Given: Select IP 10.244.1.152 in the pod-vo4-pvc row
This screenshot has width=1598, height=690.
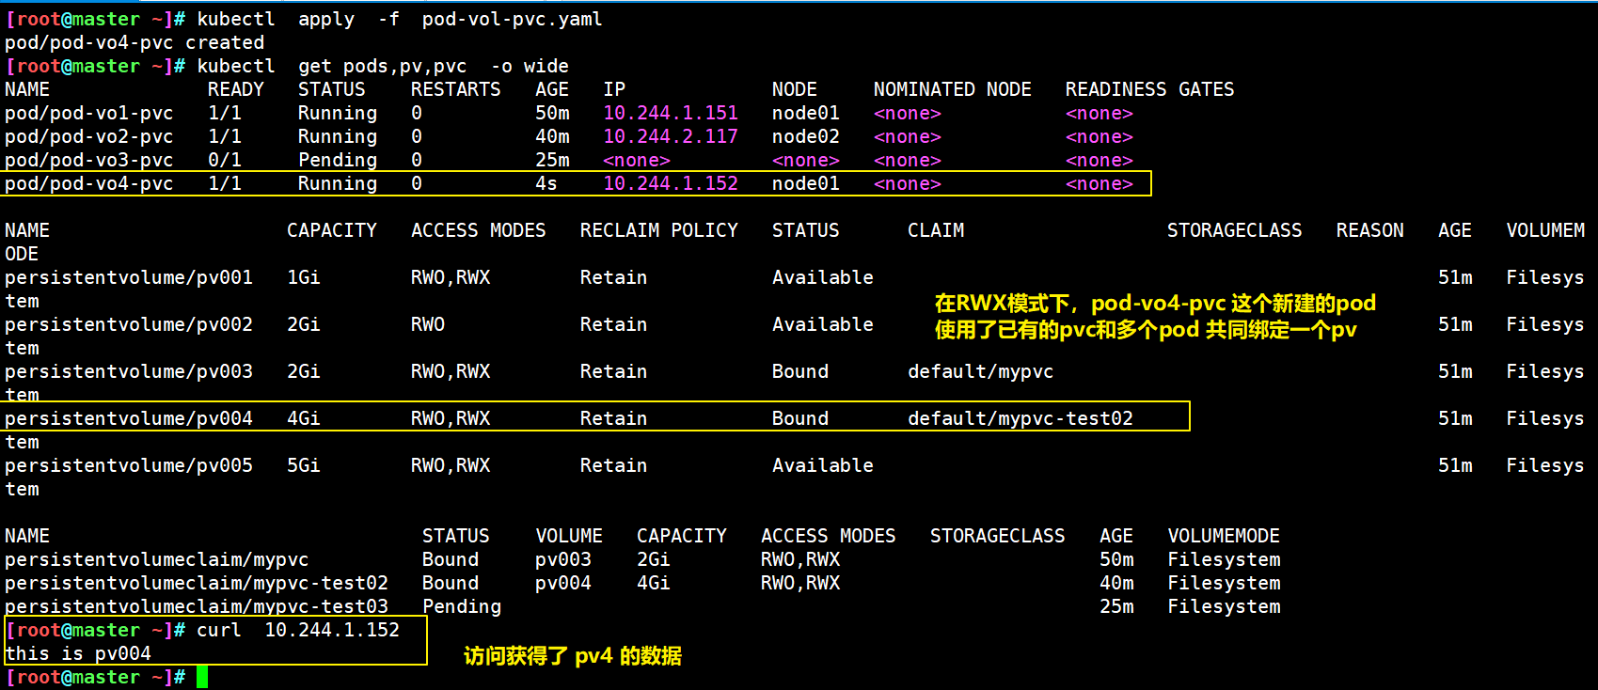Looking at the screenshot, I should [671, 183].
